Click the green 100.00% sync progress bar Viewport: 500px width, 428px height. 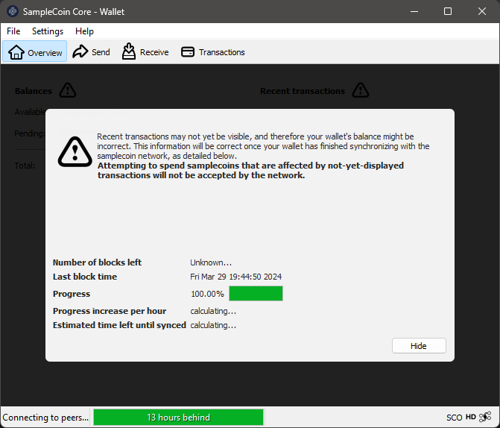coord(256,294)
